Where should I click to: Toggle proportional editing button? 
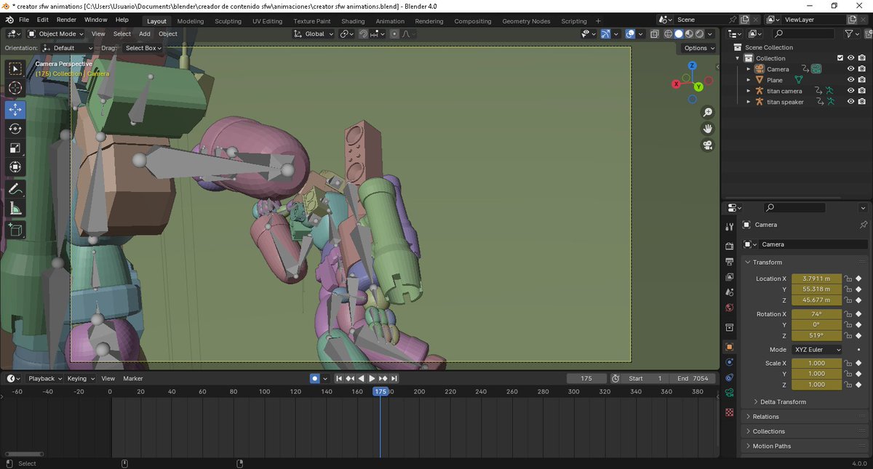[x=394, y=34]
